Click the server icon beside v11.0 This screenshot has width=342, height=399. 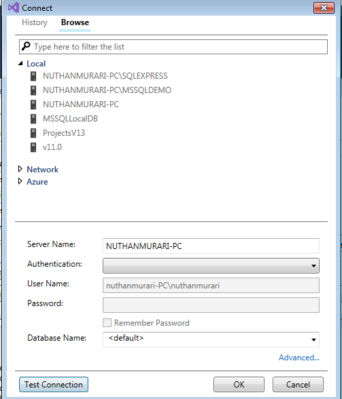[x=33, y=147]
